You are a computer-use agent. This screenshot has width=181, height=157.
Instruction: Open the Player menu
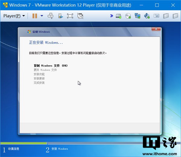point(14,16)
